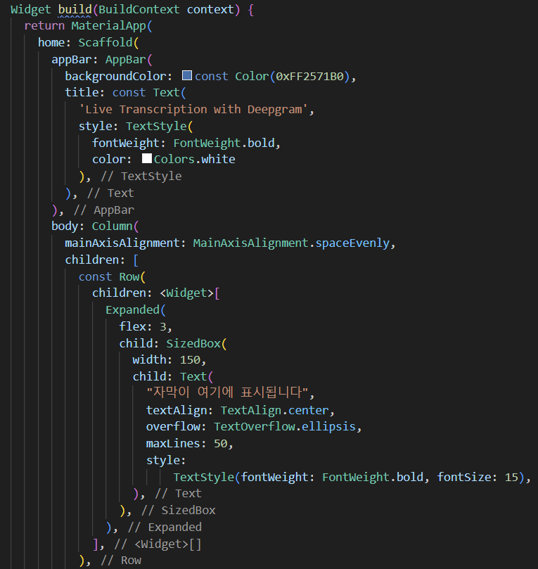Click 'SizedBox' in the 'child: SizedBox(' line
The height and width of the screenshot is (569, 538).
pos(193,343)
